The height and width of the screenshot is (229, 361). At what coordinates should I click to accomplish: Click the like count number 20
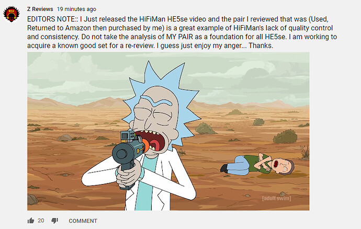[x=41, y=221]
